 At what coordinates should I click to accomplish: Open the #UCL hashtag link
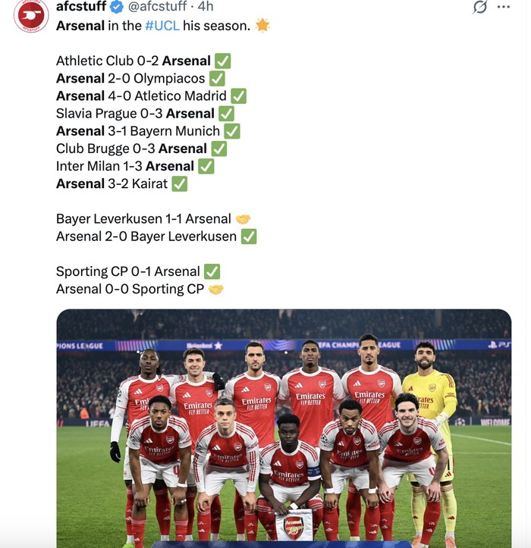pyautogui.click(x=162, y=26)
